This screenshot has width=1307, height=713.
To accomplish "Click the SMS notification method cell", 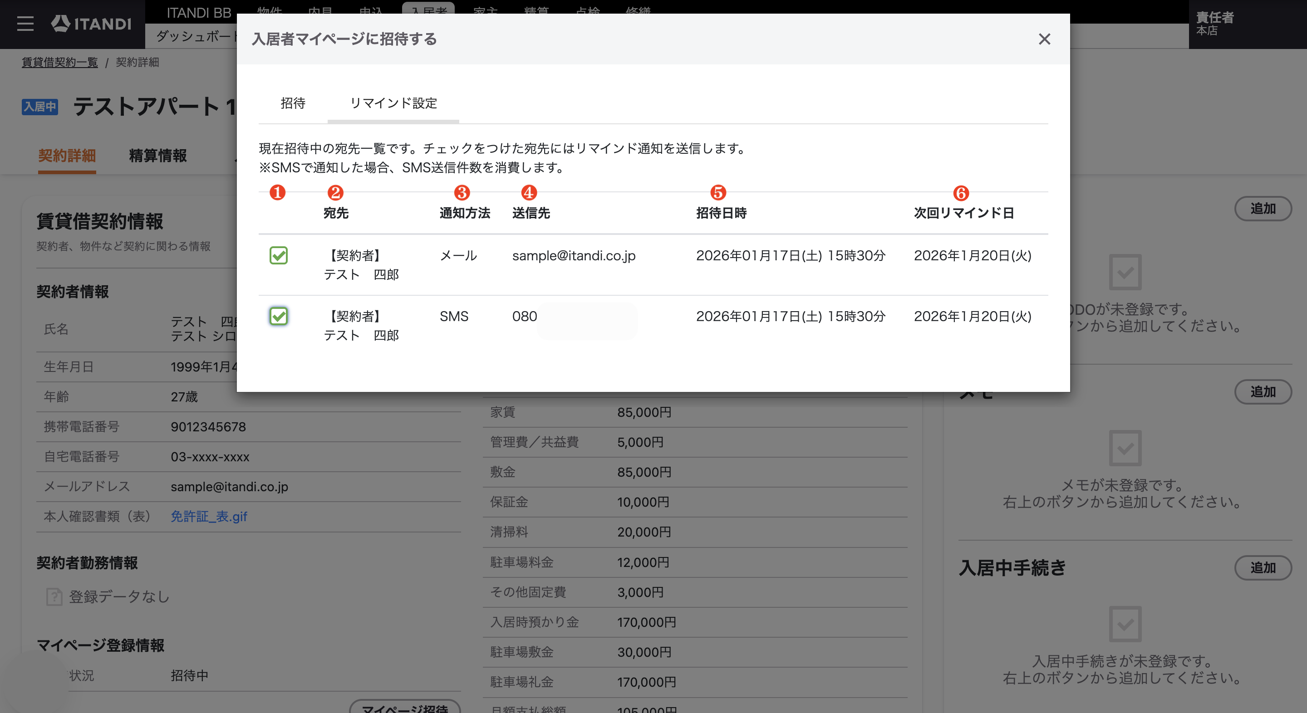I will (x=454, y=317).
